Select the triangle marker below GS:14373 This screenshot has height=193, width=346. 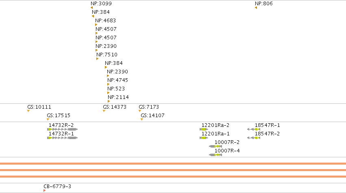pos(104,111)
